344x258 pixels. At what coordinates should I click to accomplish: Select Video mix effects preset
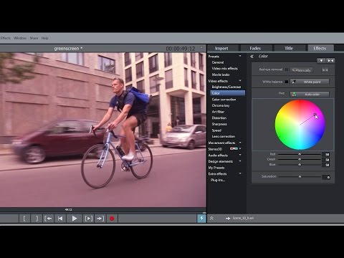(225, 69)
